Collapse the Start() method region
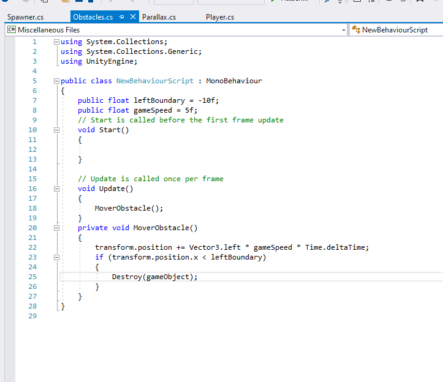The height and width of the screenshot is (382, 443). 56,130
